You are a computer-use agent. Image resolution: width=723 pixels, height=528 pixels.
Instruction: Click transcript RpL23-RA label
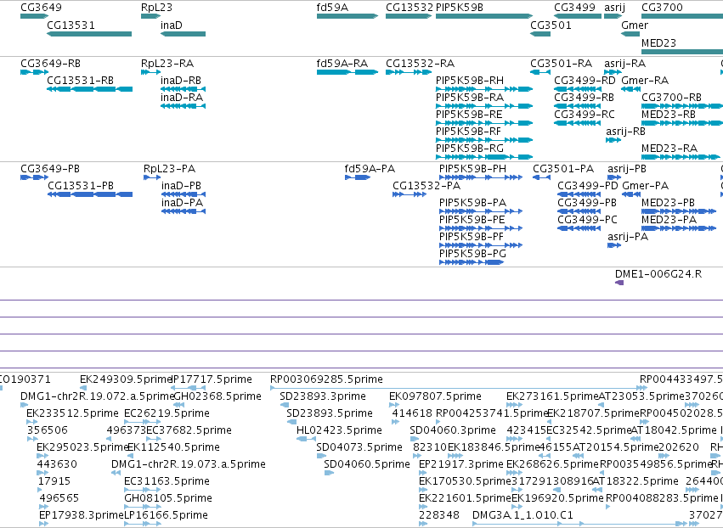(x=167, y=64)
